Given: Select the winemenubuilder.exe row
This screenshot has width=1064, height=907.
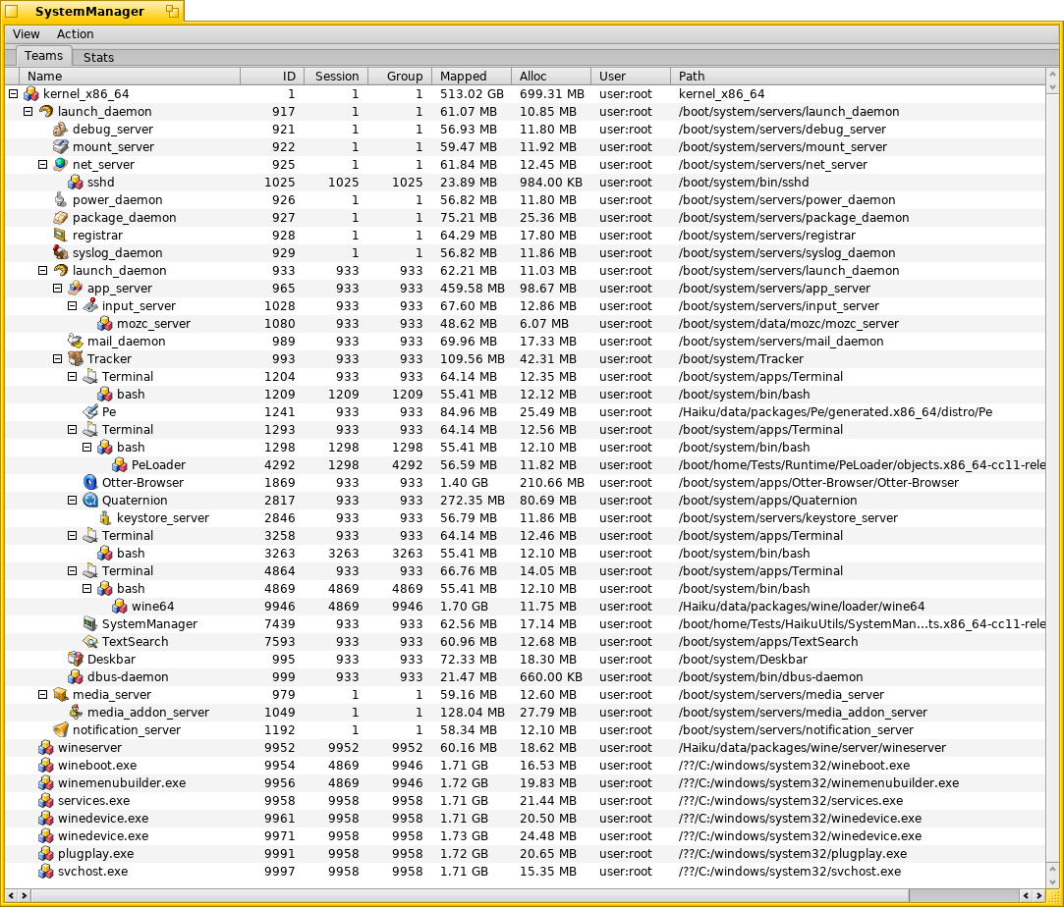Looking at the screenshot, I should tap(525, 783).
